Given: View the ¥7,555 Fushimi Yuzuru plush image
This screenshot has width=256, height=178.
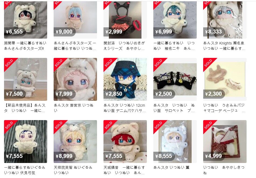Looking at the screenshot, I should (x=26, y=142).
